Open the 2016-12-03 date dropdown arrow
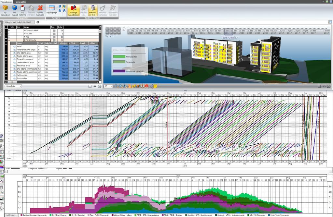This screenshot has width=333, height=217. point(237,38)
